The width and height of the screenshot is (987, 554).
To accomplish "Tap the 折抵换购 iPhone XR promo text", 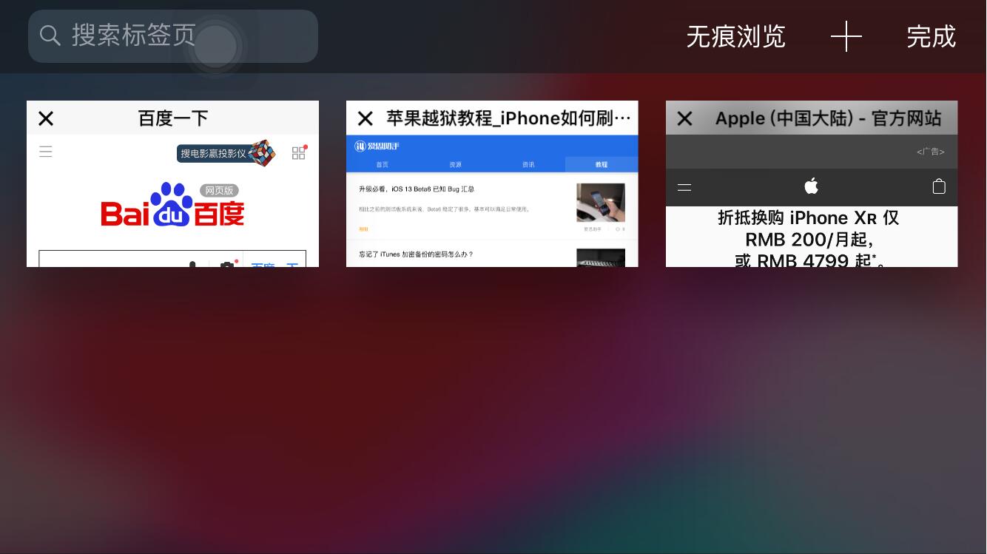I will [809, 238].
